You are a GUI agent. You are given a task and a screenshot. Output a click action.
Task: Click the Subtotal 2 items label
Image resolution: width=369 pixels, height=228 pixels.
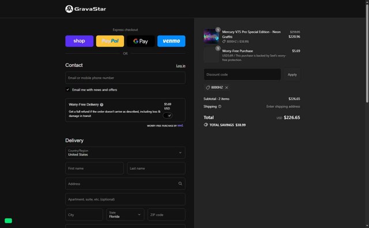[216, 99]
